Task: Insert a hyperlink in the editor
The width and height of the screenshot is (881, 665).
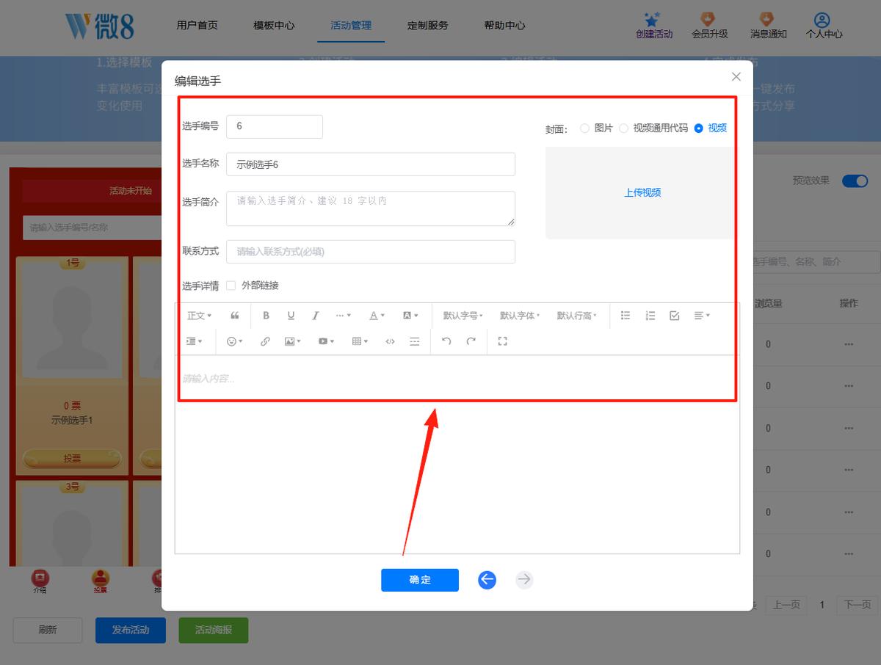Action: click(x=266, y=341)
